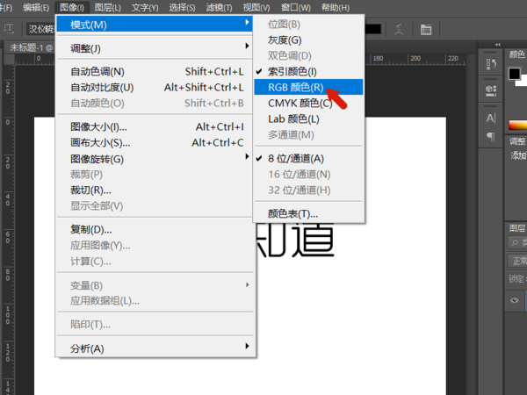Choose 复制(D)... command
This screenshot has height=395, width=527.
tap(155, 230)
